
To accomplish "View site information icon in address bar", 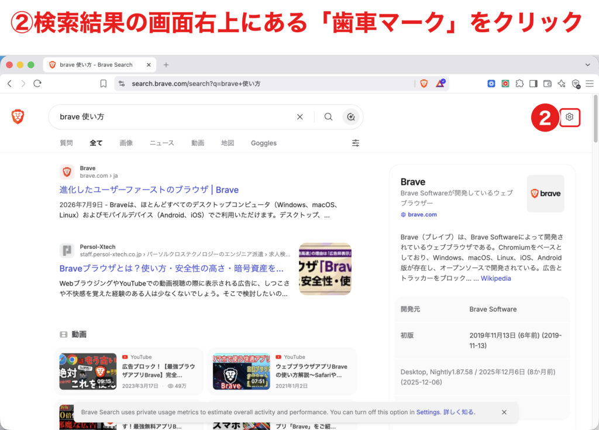I will (x=122, y=83).
